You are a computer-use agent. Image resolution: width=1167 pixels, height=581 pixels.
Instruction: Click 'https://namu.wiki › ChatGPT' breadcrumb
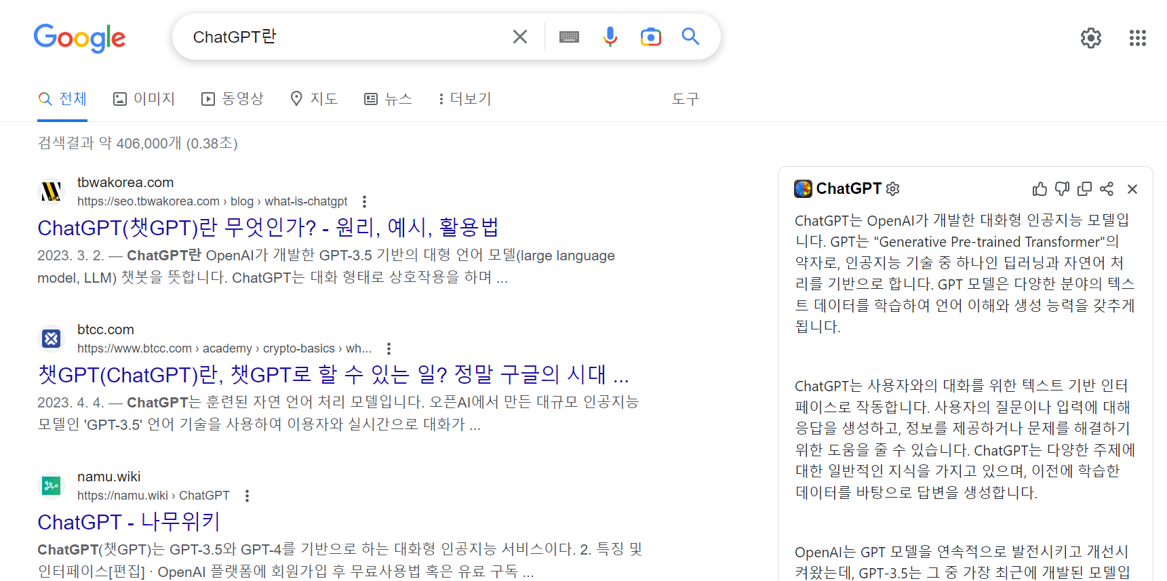[x=153, y=496]
